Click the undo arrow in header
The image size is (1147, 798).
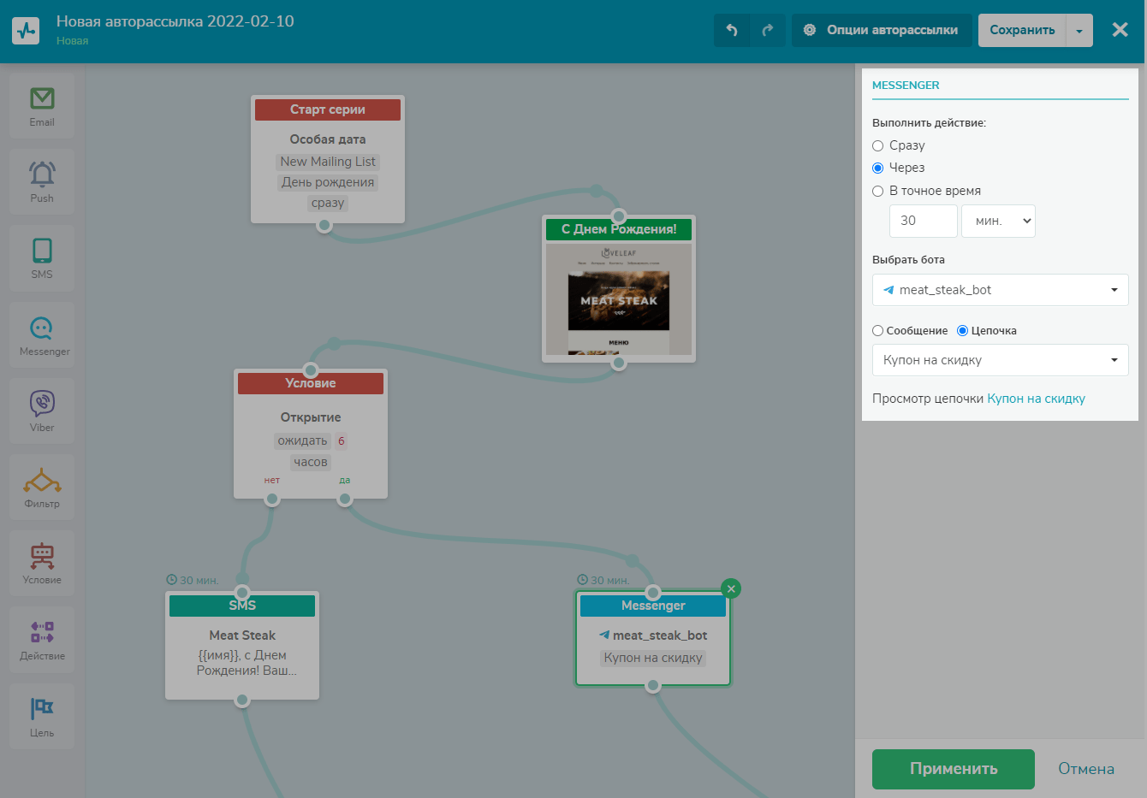point(732,30)
